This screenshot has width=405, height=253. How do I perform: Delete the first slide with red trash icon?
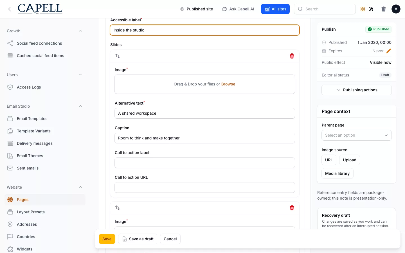292,56
